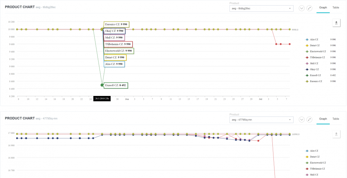The height and width of the screenshot is (178, 347).
Task: Click the 10 200 y-axis label
Action: pos(11,22)
